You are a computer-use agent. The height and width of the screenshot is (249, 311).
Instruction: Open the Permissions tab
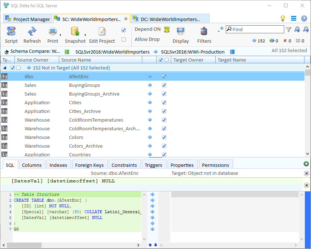pyautogui.click(x=215, y=165)
